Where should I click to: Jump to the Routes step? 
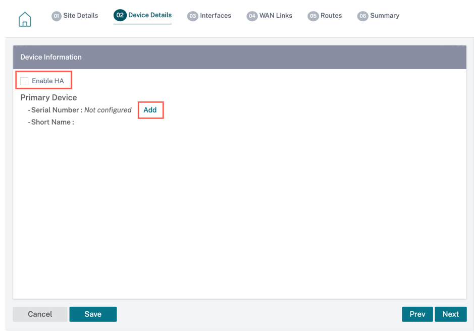click(x=325, y=16)
